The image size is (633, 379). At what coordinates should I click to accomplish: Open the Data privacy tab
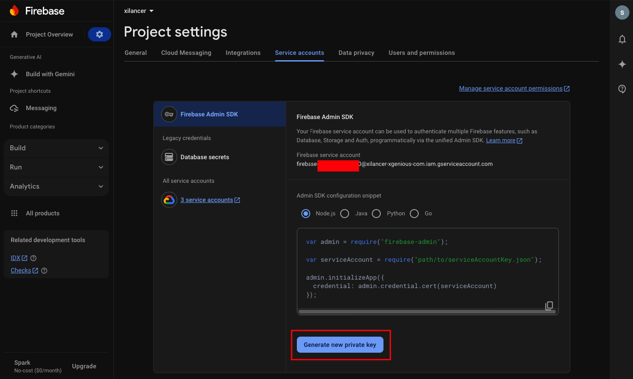pyautogui.click(x=356, y=53)
